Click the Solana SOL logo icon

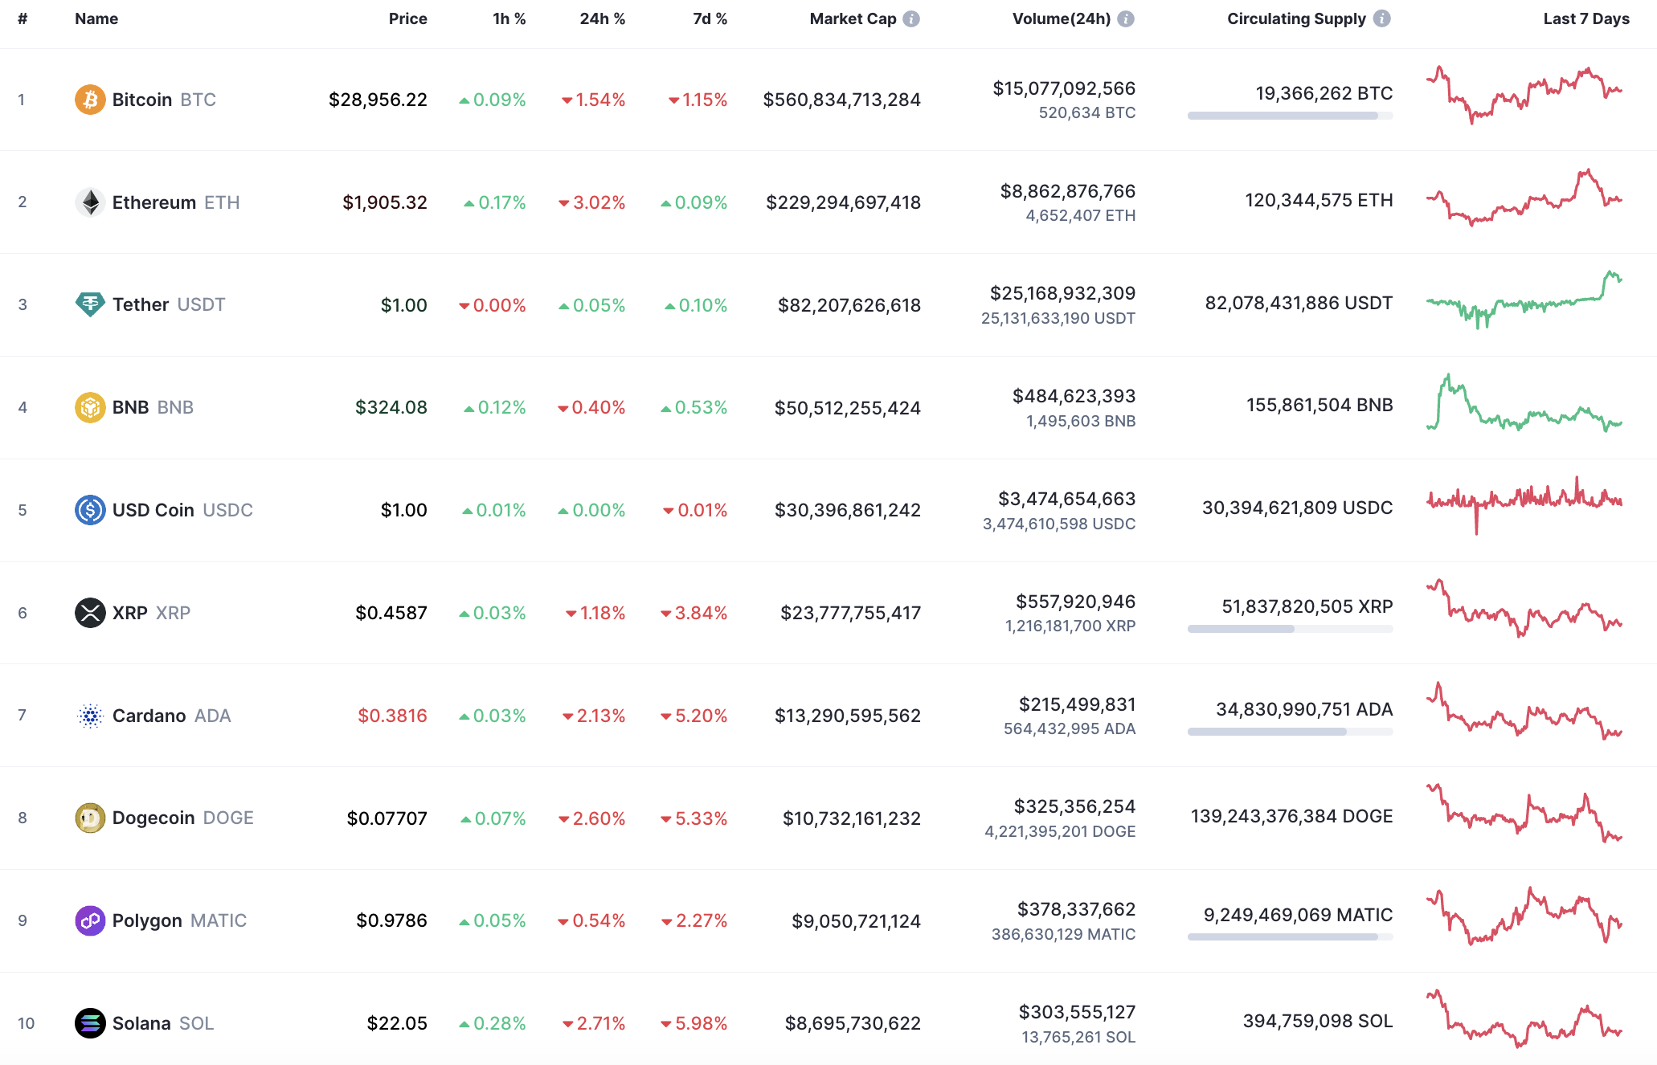coord(91,1022)
